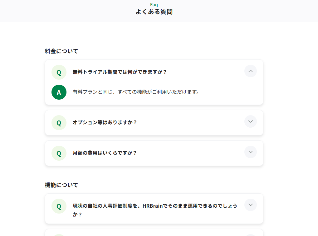Click Q icon beside オプション等 question
The image size is (318, 236).
[59, 123]
